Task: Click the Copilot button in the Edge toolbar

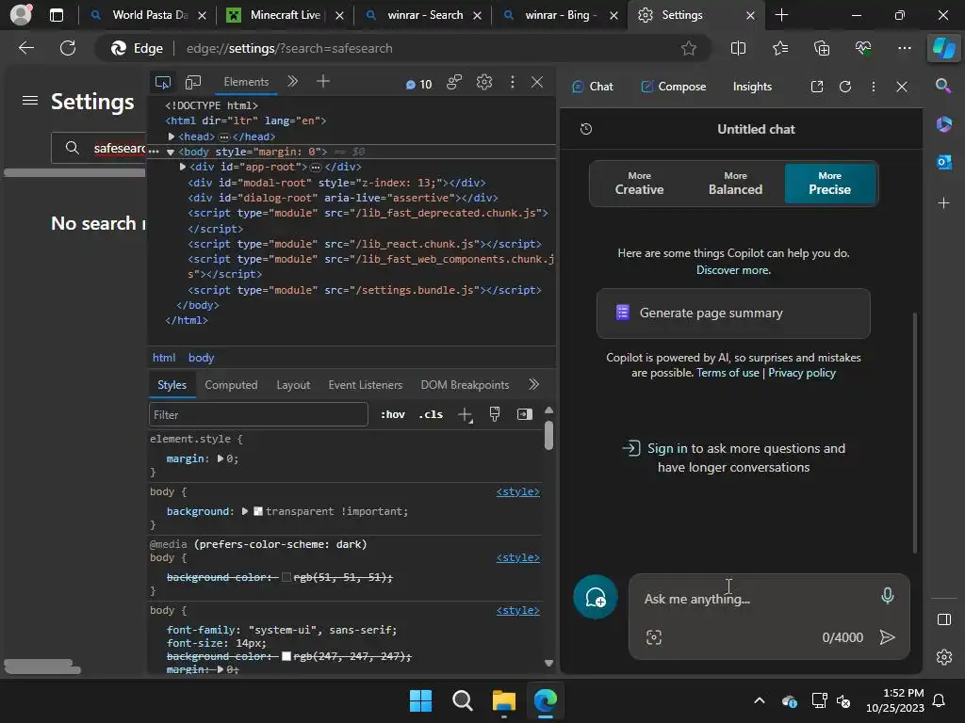Action: coord(943,48)
